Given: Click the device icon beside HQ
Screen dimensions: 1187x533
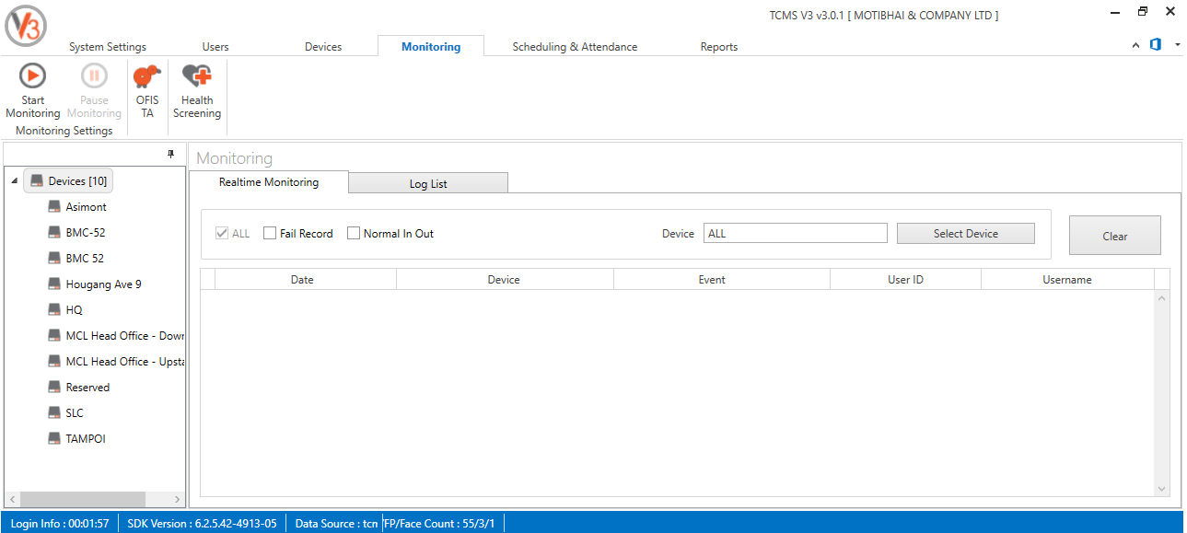Looking at the screenshot, I should (54, 310).
